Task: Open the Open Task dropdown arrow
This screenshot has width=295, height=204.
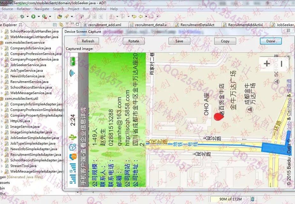Action: [72, 17]
